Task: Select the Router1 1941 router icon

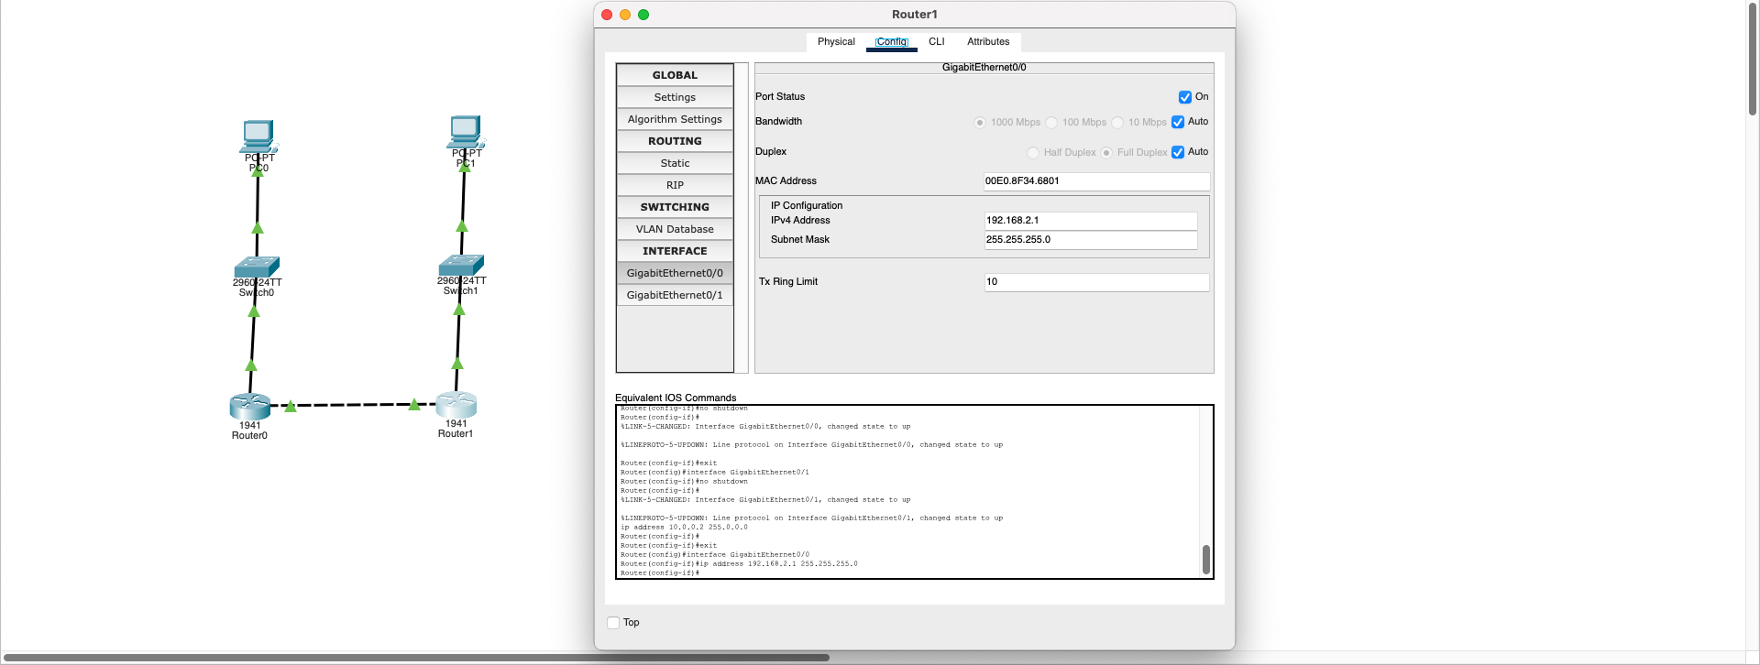Action: pyautogui.click(x=456, y=404)
